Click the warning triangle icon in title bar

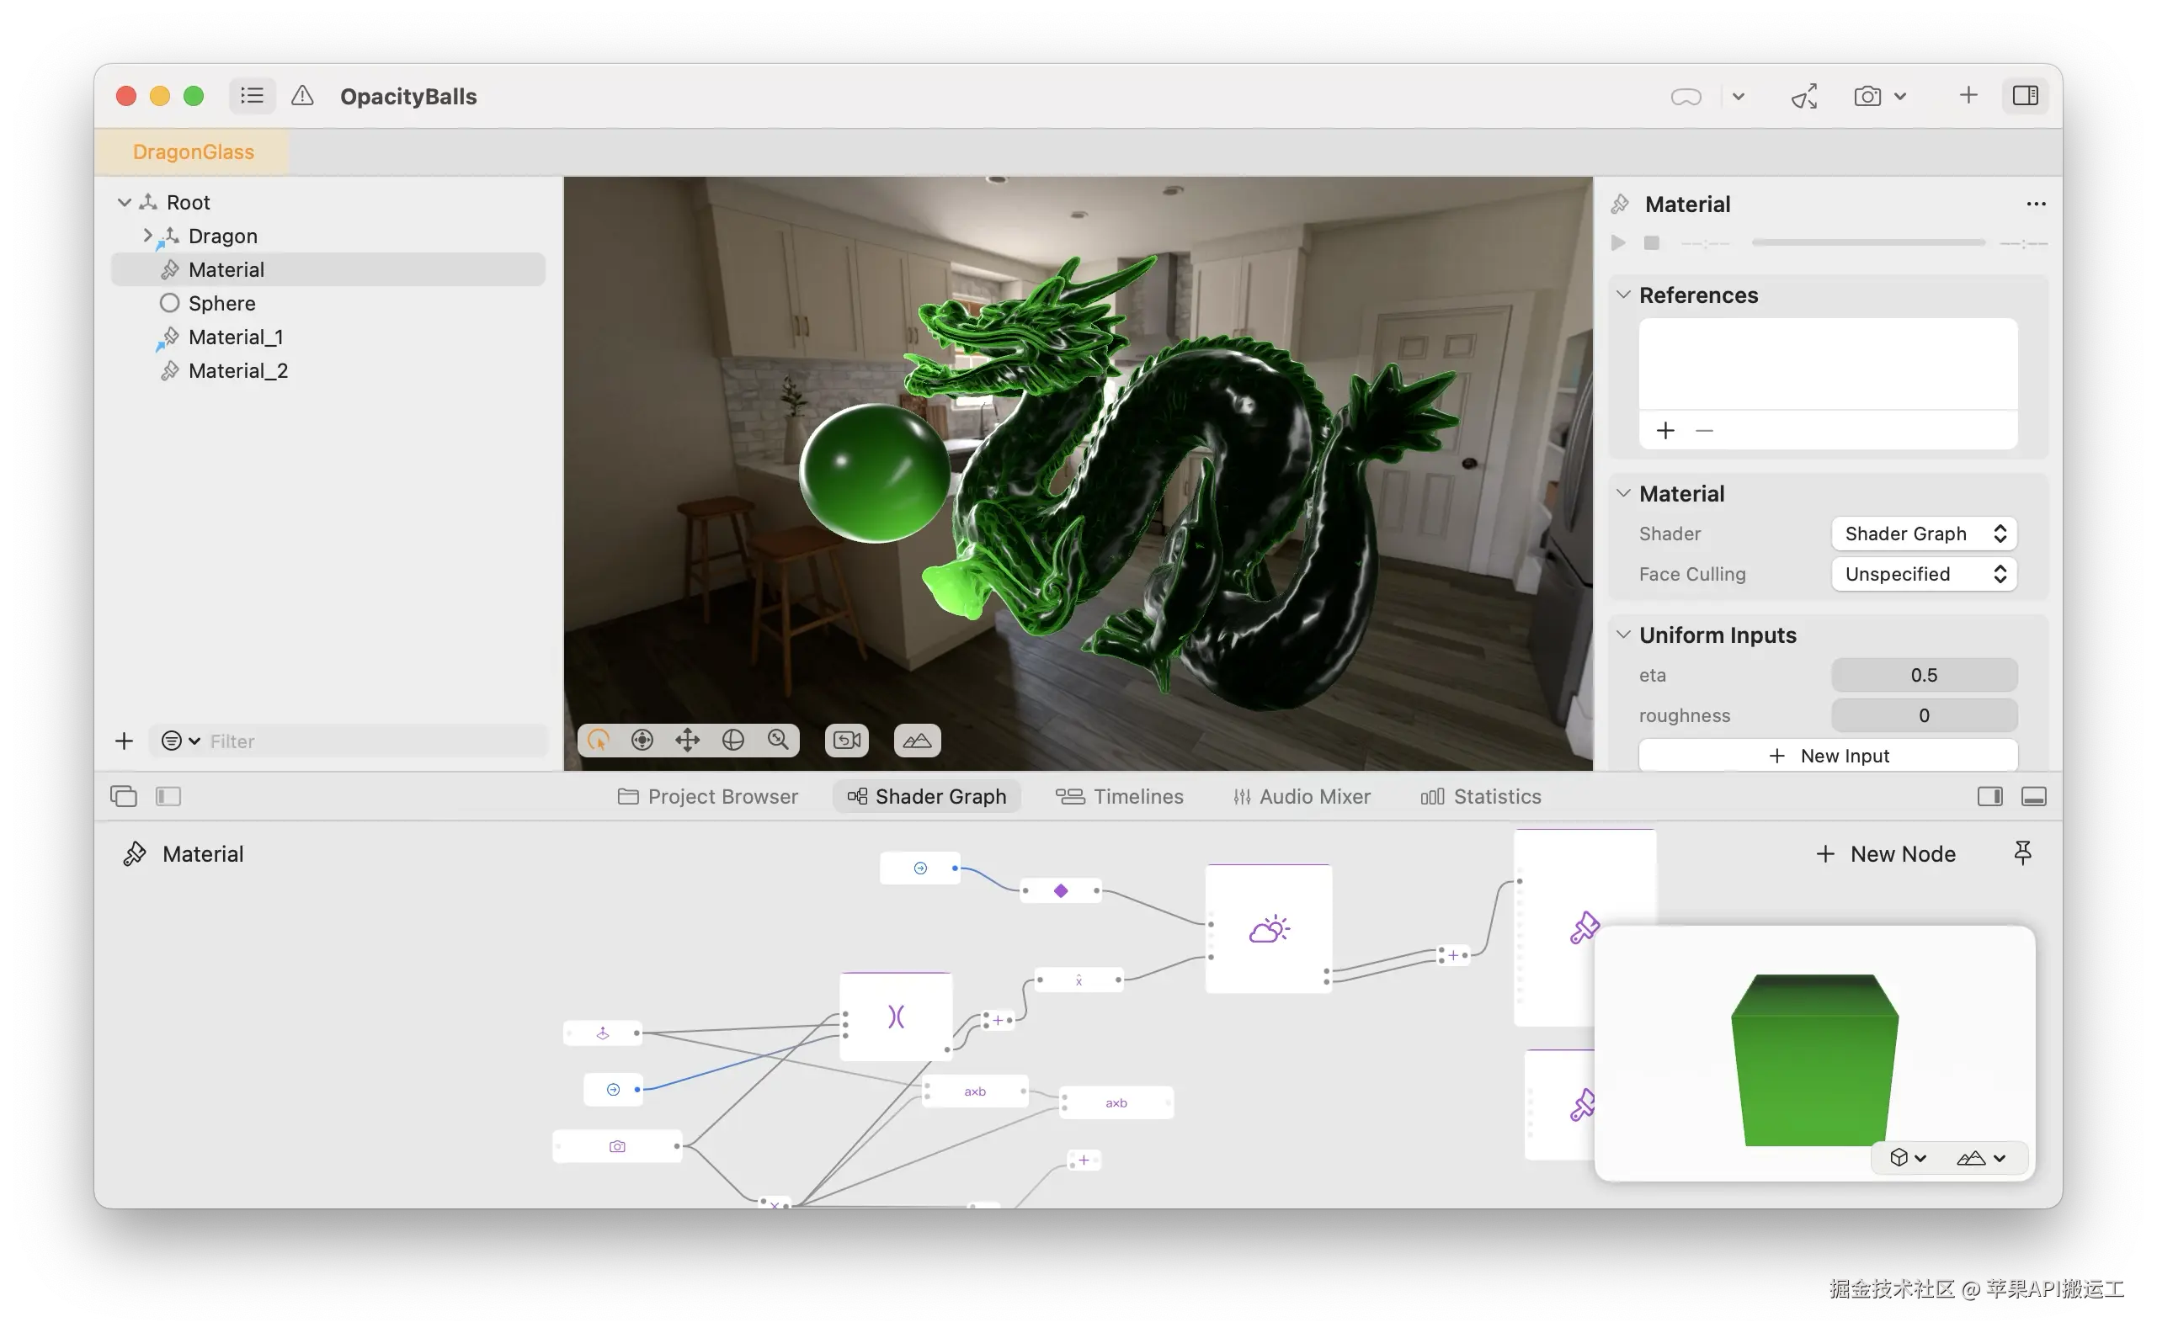(x=302, y=95)
